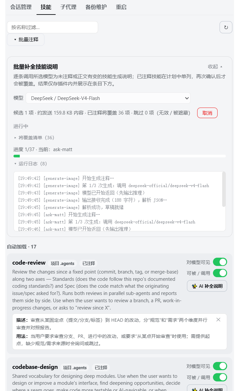237x391 pixels.
Task: Go to the 备份维护 tab
Action: coord(96,7)
